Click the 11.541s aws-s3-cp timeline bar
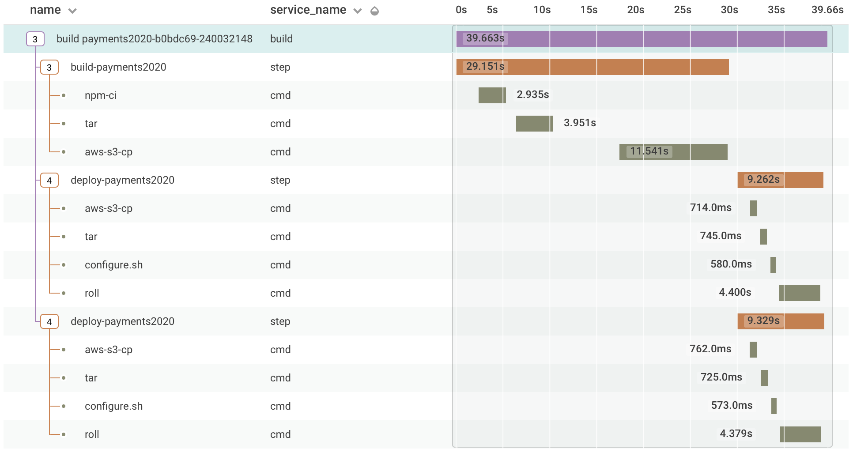This screenshot has width=853, height=460. point(673,152)
